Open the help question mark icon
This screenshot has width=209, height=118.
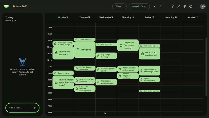click(191, 6)
